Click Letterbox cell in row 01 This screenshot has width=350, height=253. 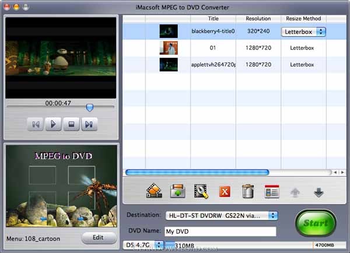[302, 48]
